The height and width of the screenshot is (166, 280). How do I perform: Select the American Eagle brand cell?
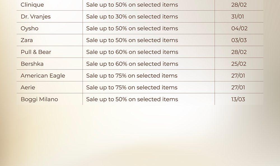43,76
